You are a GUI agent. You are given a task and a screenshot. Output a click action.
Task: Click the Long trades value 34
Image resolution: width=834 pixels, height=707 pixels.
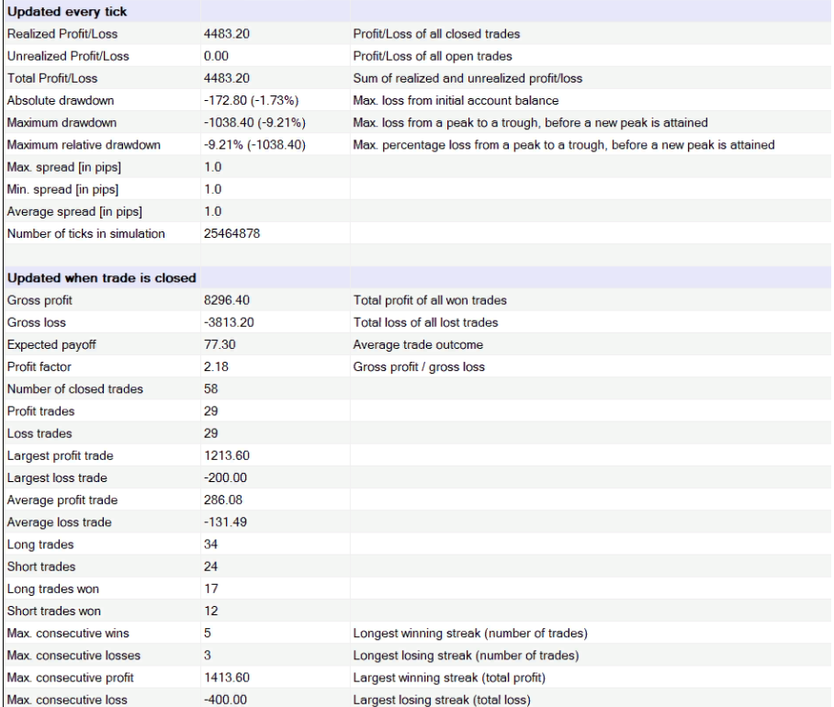point(210,544)
